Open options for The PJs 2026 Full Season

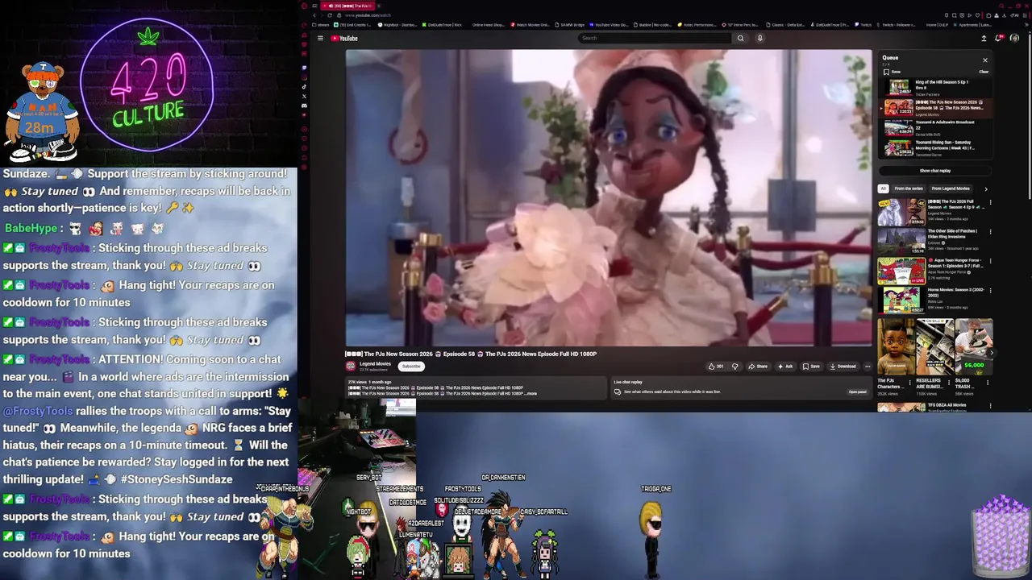[x=990, y=202]
